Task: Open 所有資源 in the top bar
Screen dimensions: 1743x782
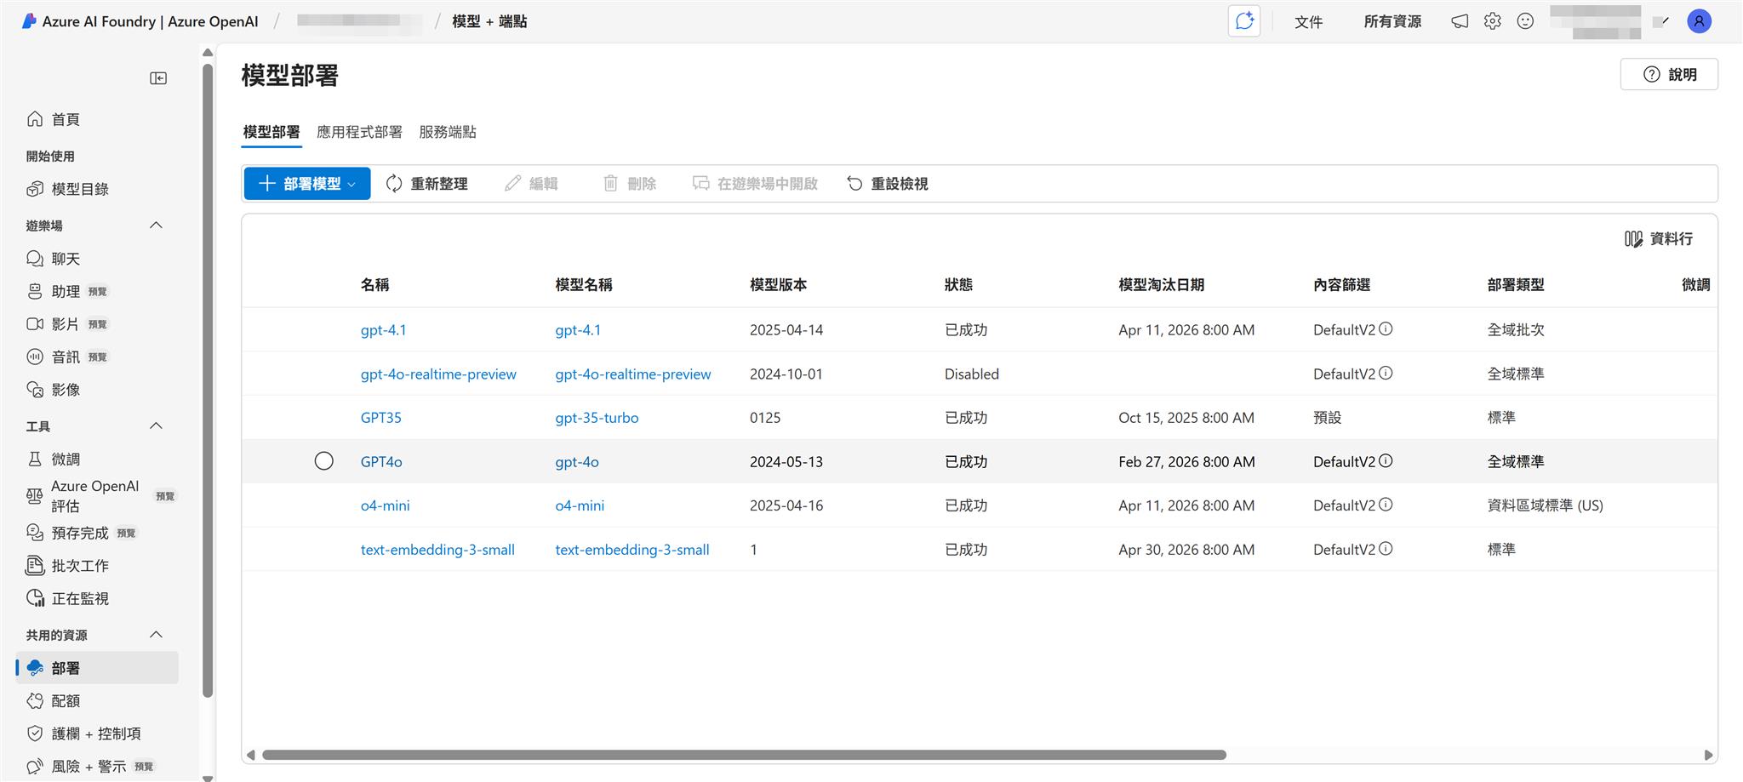Action: pos(1392,21)
